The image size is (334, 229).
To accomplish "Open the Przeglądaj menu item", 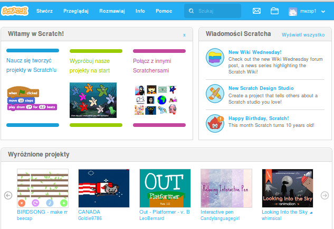I will 76,11.
